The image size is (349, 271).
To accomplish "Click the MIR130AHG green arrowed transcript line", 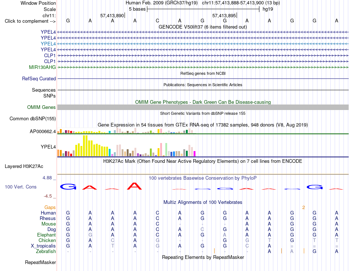I will (203, 67).
